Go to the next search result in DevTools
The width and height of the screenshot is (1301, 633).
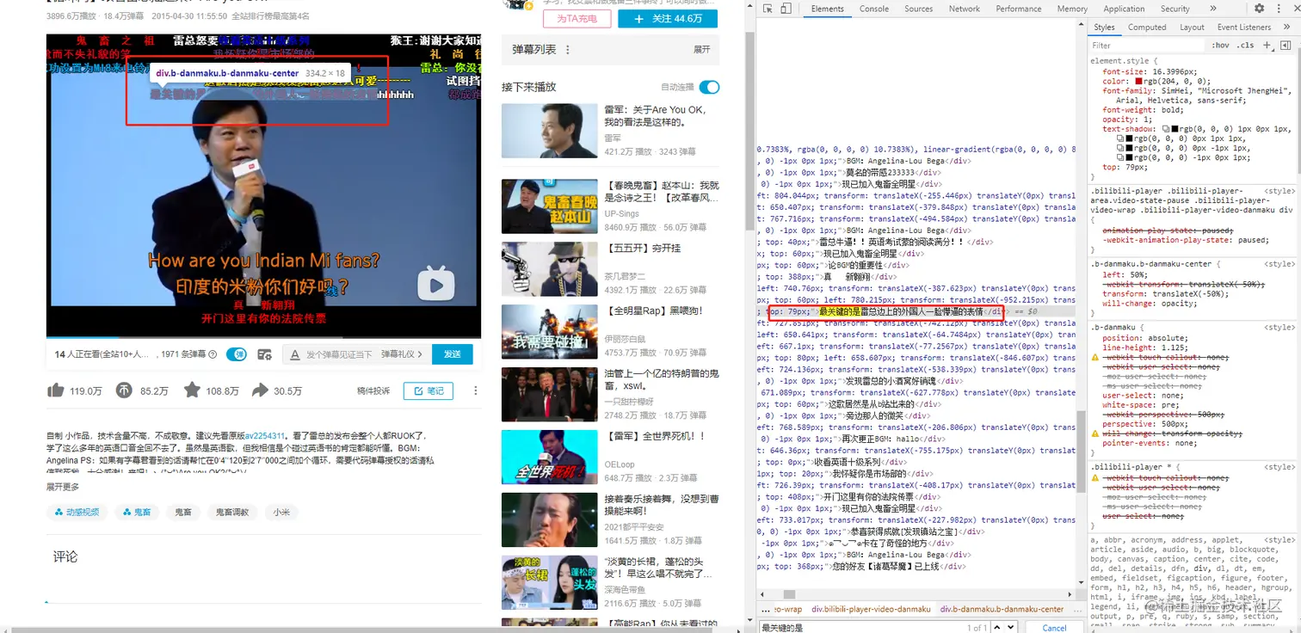tap(1011, 628)
